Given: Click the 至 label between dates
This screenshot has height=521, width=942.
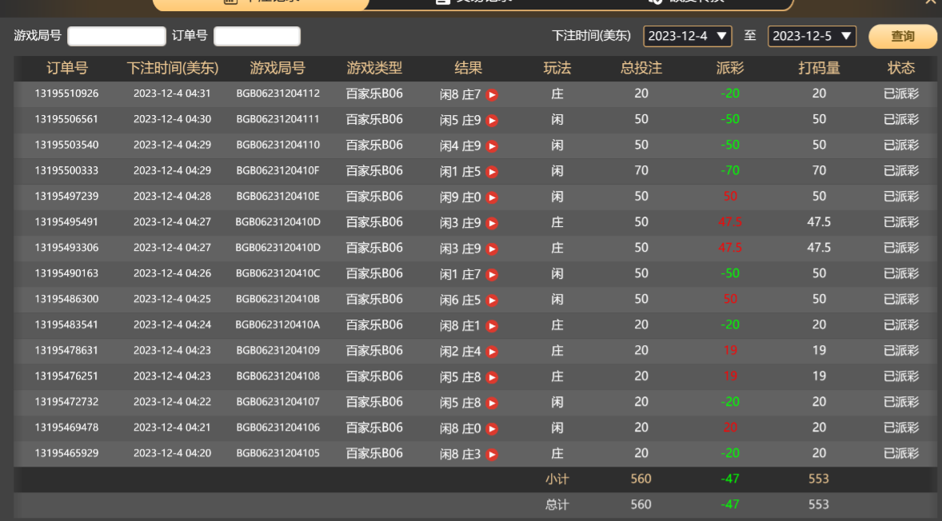Looking at the screenshot, I should coord(750,36).
